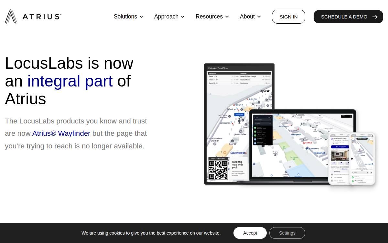
Task: Click the Southwest label on kiosk map
Action: (238, 153)
